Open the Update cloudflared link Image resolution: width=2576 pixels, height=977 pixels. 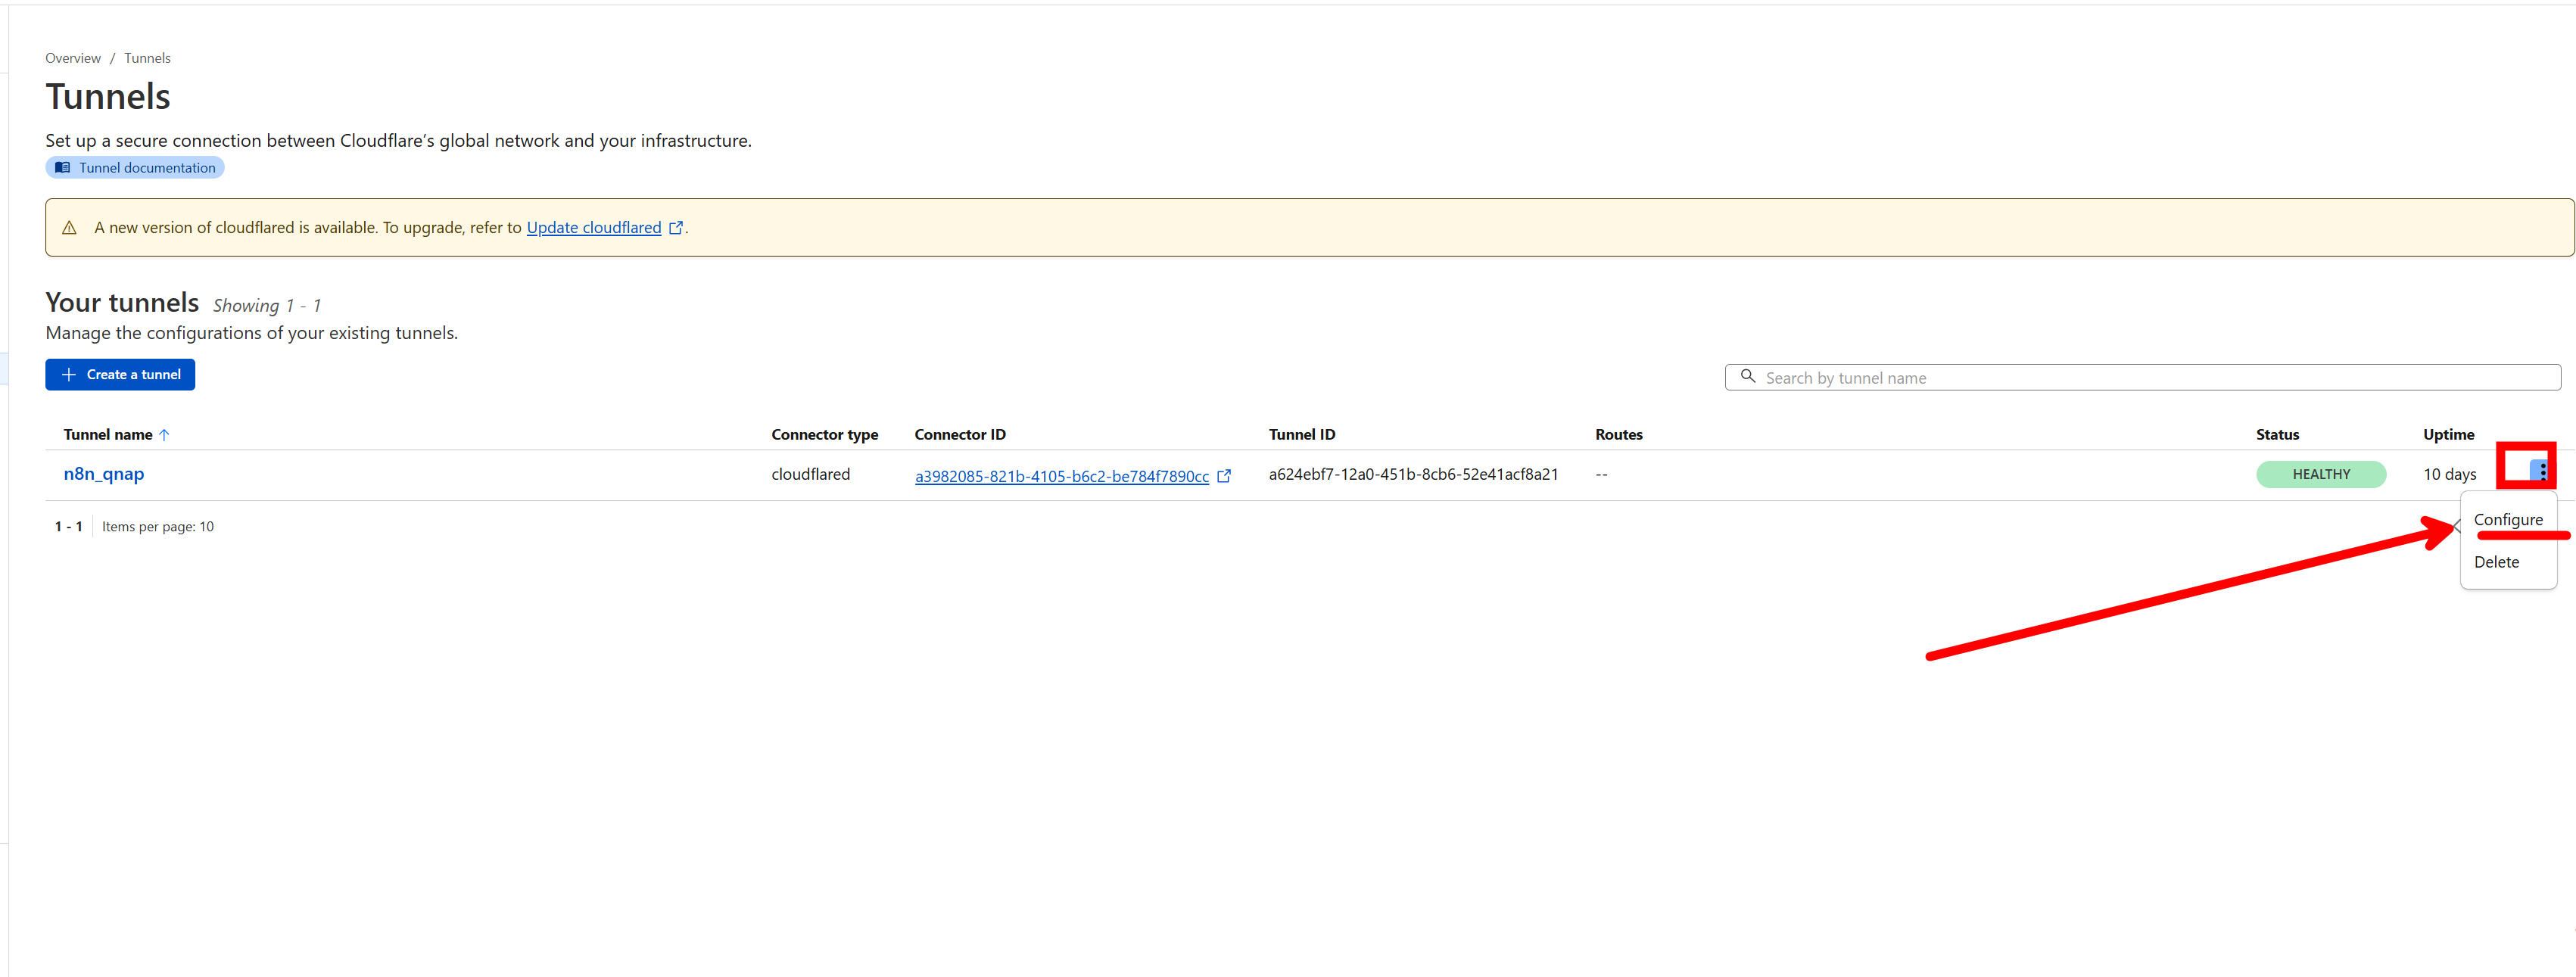[593, 227]
